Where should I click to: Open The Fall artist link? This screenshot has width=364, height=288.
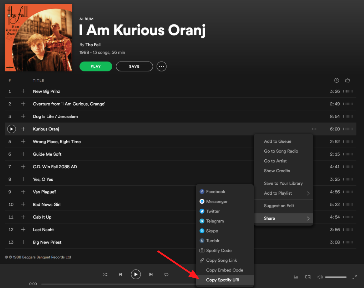click(93, 45)
